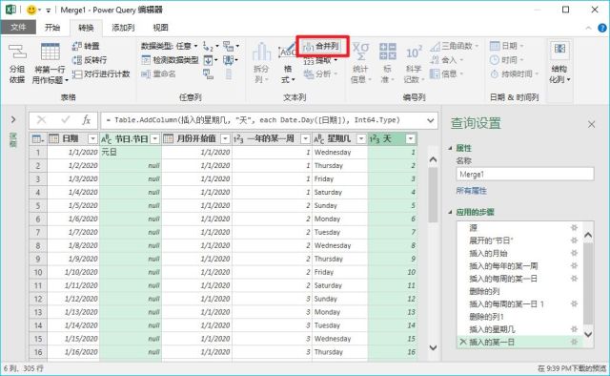Select the 转置 transpose icon

77,46
